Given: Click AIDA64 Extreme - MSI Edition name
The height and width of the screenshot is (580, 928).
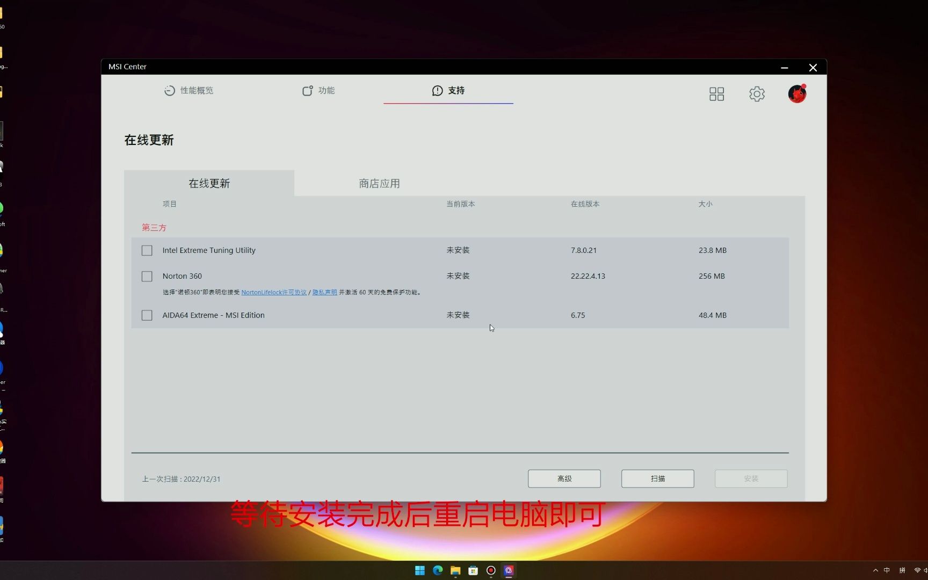Looking at the screenshot, I should pyautogui.click(x=213, y=315).
